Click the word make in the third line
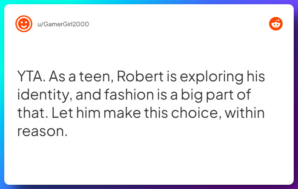Image resolution: width=298 pixels, height=189 pixels. pos(123,113)
